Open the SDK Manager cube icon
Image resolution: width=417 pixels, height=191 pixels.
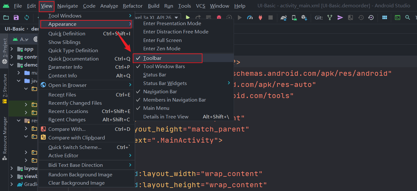point(304,18)
